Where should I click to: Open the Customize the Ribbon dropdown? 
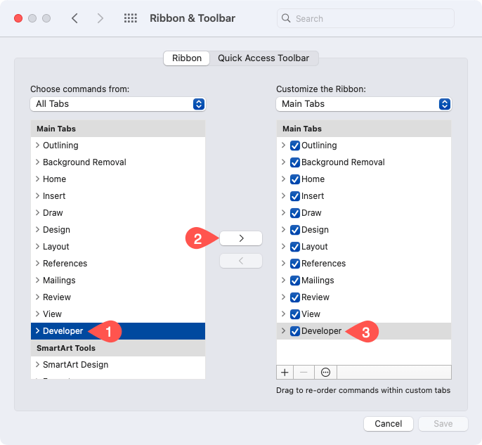point(363,103)
